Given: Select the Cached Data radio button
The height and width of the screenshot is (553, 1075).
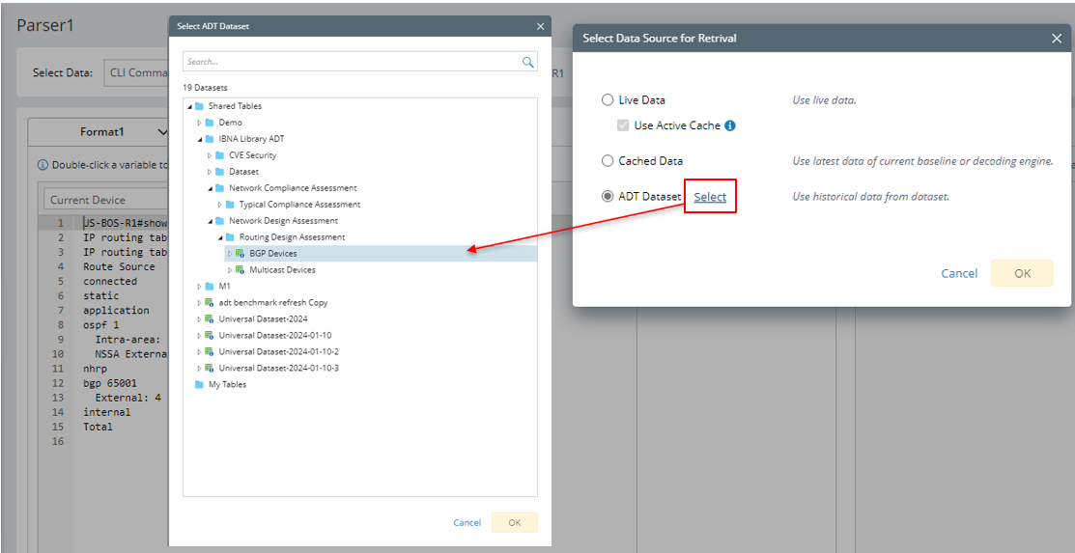Looking at the screenshot, I should coord(607,161).
